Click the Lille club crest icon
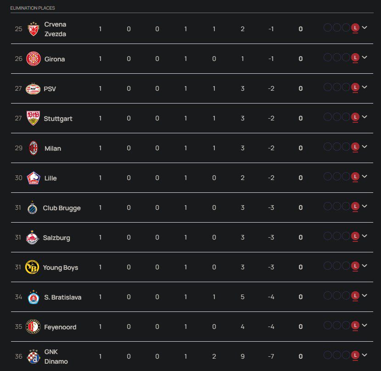The width and height of the screenshot is (381, 371). tap(33, 178)
